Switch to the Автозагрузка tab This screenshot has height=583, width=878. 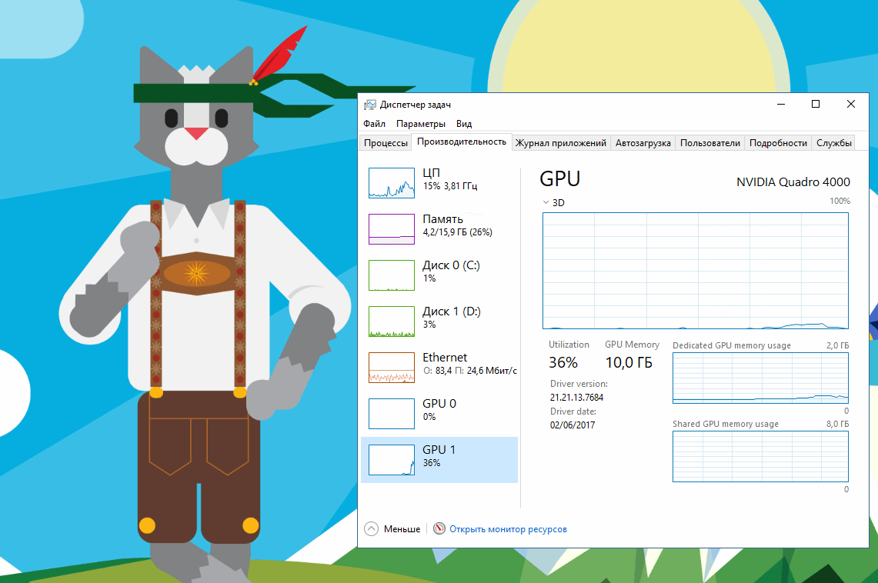point(643,142)
